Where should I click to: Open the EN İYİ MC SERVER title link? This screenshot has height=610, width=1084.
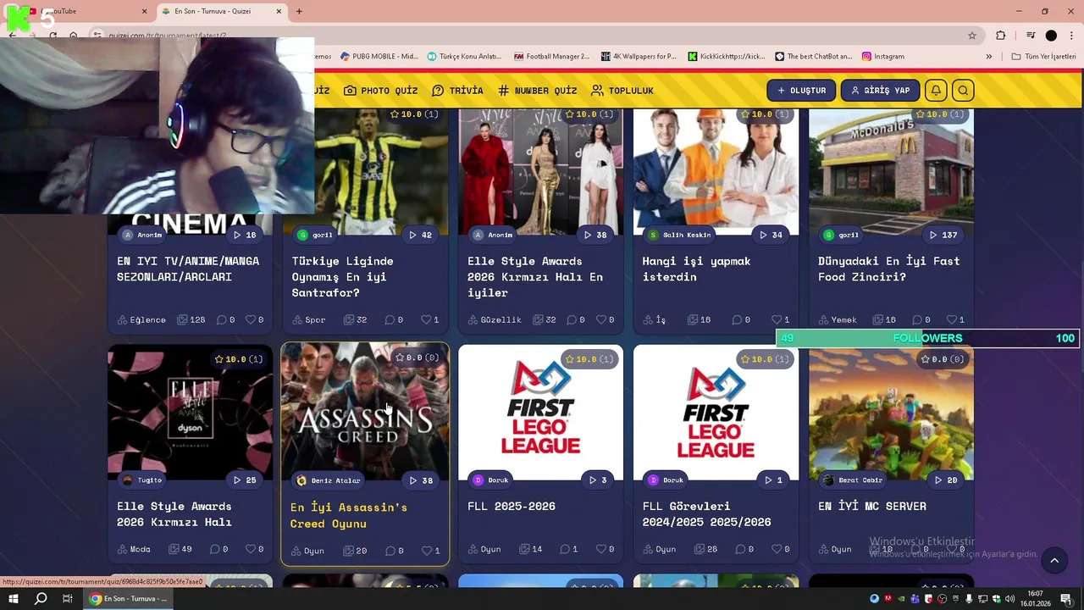coord(872,506)
